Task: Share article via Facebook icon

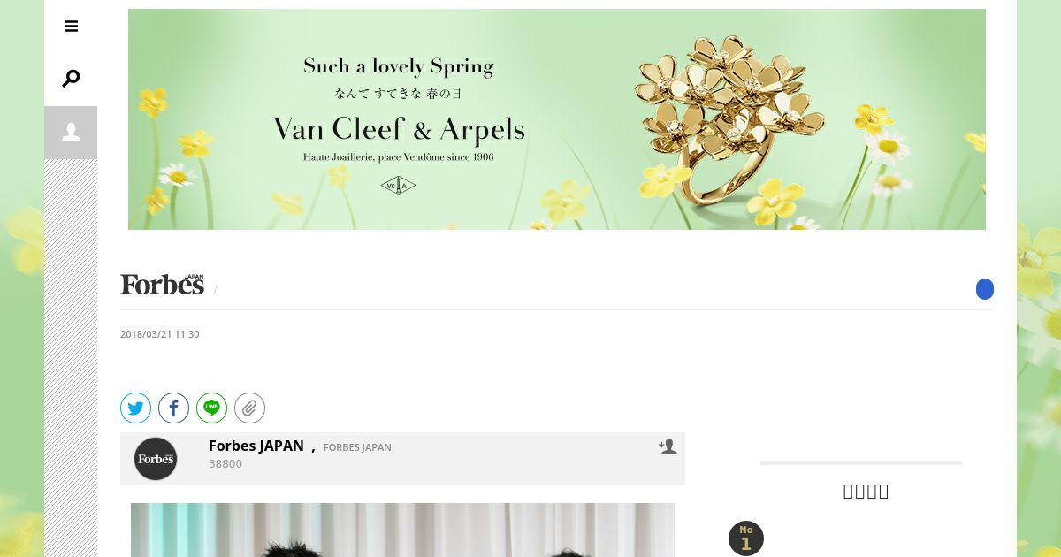Action: click(x=174, y=408)
